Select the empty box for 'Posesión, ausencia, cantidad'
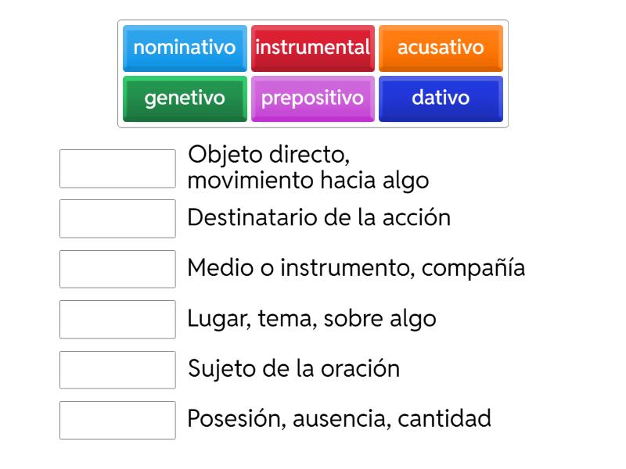Image resolution: width=626 pixels, height=469 pixels. point(117,420)
